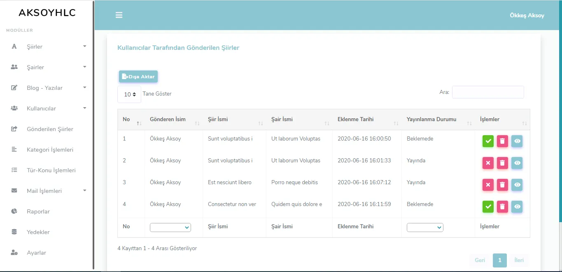The width and height of the screenshot is (562, 272).
Task: Open the Raporlar module
Action: tap(38, 211)
